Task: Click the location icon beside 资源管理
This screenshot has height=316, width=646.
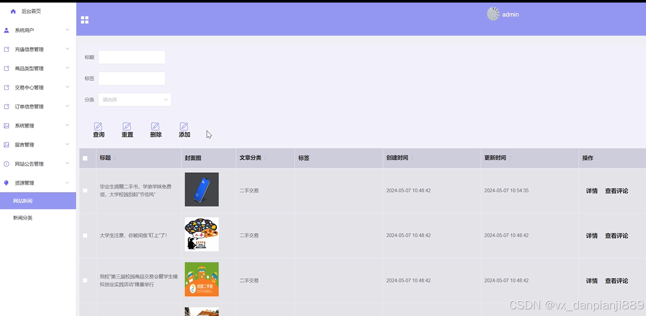Action: coord(7,183)
